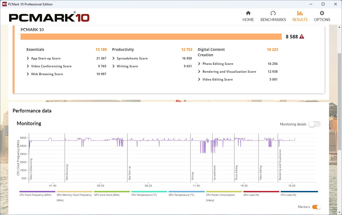Viewport: 342px width, 215px height.
Task: Click the orange PCMark 10 score bar
Action: tap(151, 37)
